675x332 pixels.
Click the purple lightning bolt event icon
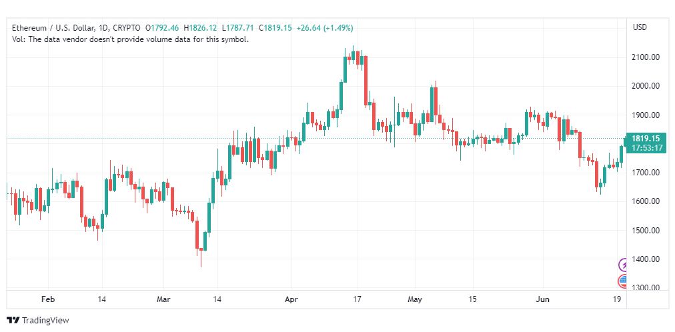pos(622,265)
